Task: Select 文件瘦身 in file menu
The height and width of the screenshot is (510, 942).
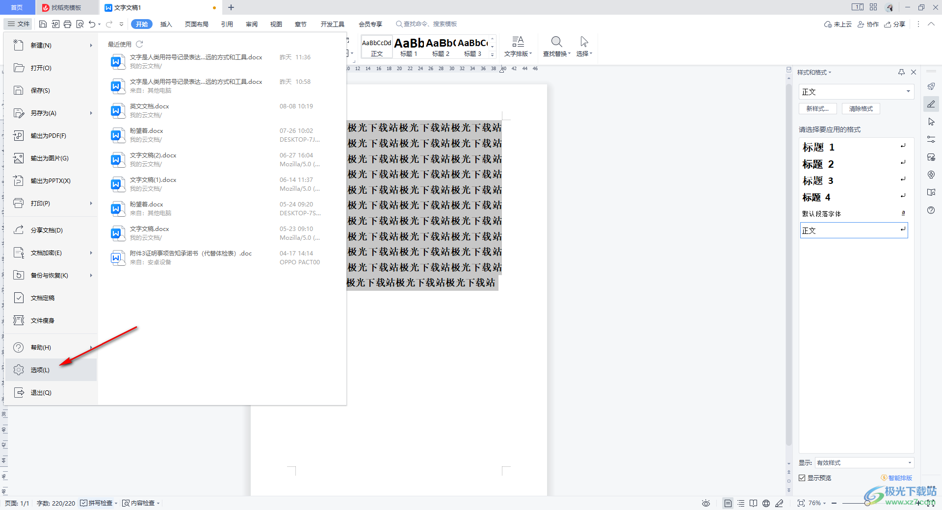Action: (x=52, y=320)
